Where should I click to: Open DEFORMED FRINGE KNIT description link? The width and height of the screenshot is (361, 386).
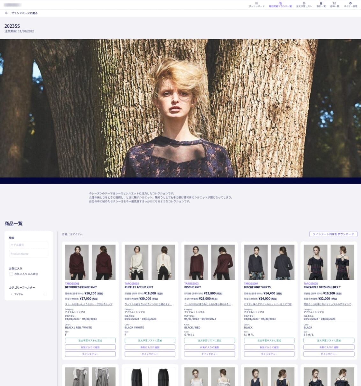point(90,305)
